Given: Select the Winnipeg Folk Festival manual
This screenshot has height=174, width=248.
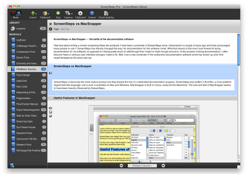Looking at the screenshot, I should coord(27,151).
